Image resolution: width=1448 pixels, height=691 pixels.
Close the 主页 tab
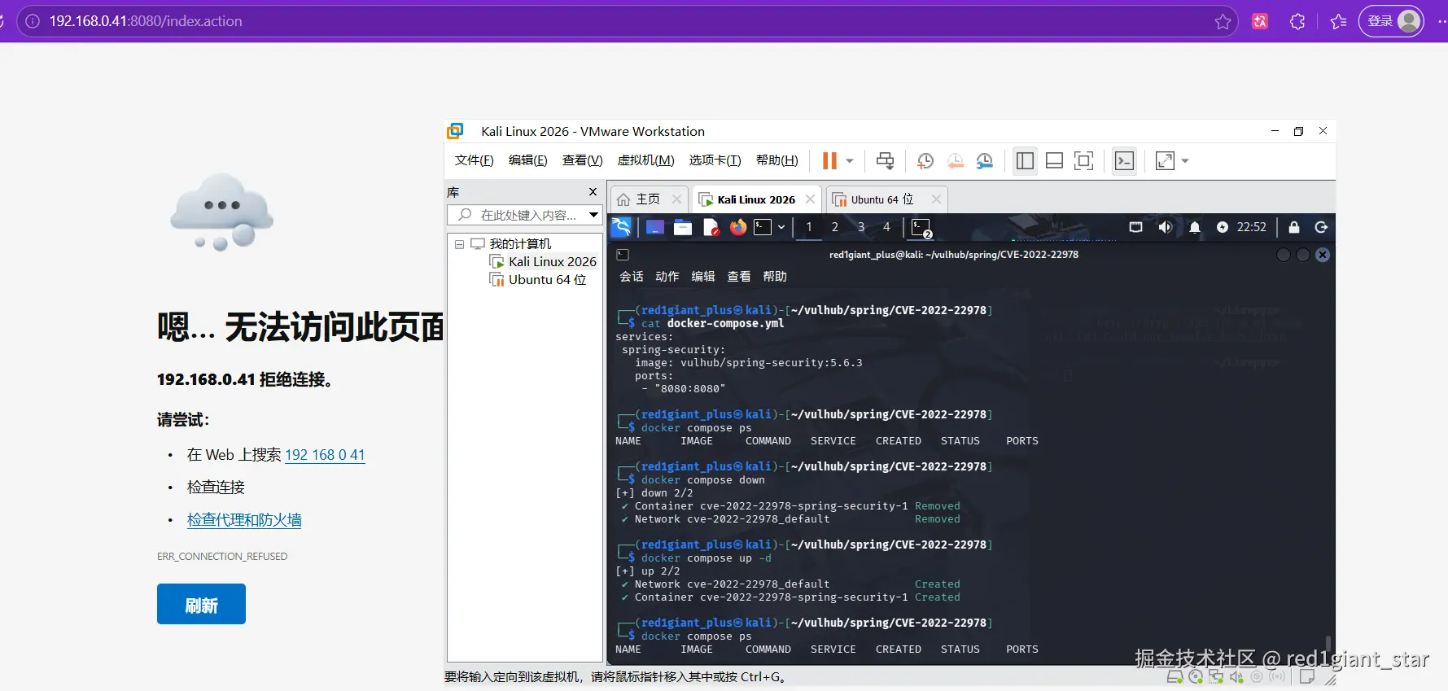676,199
